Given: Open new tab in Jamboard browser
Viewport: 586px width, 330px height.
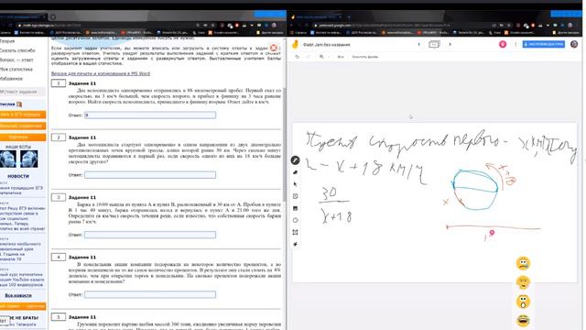Looking at the screenshot, I should pyautogui.click(x=349, y=16).
